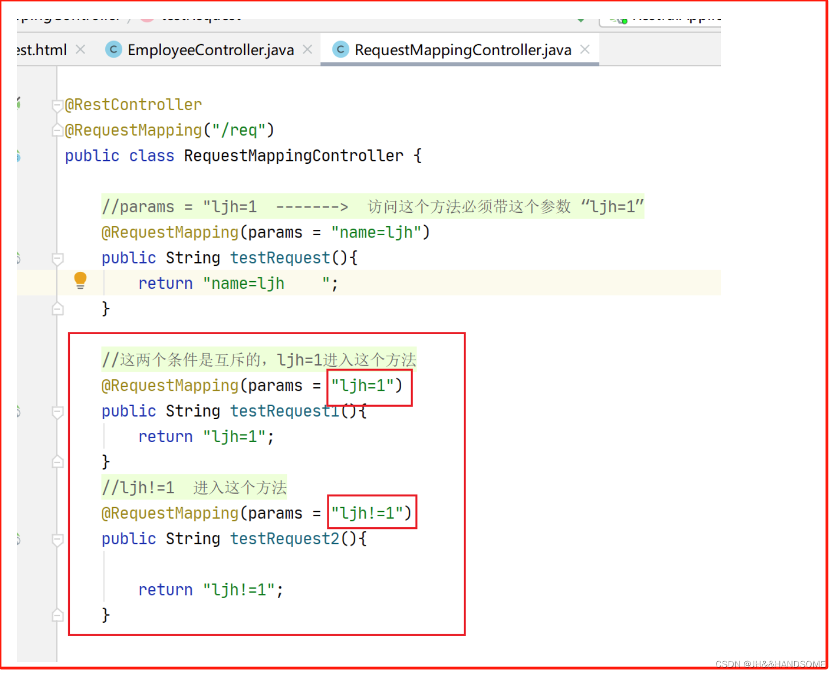Image resolution: width=834 pixels, height=673 pixels.
Task: Click gutter icon beside testRequest() declaration
Action: pyautogui.click(x=19, y=258)
